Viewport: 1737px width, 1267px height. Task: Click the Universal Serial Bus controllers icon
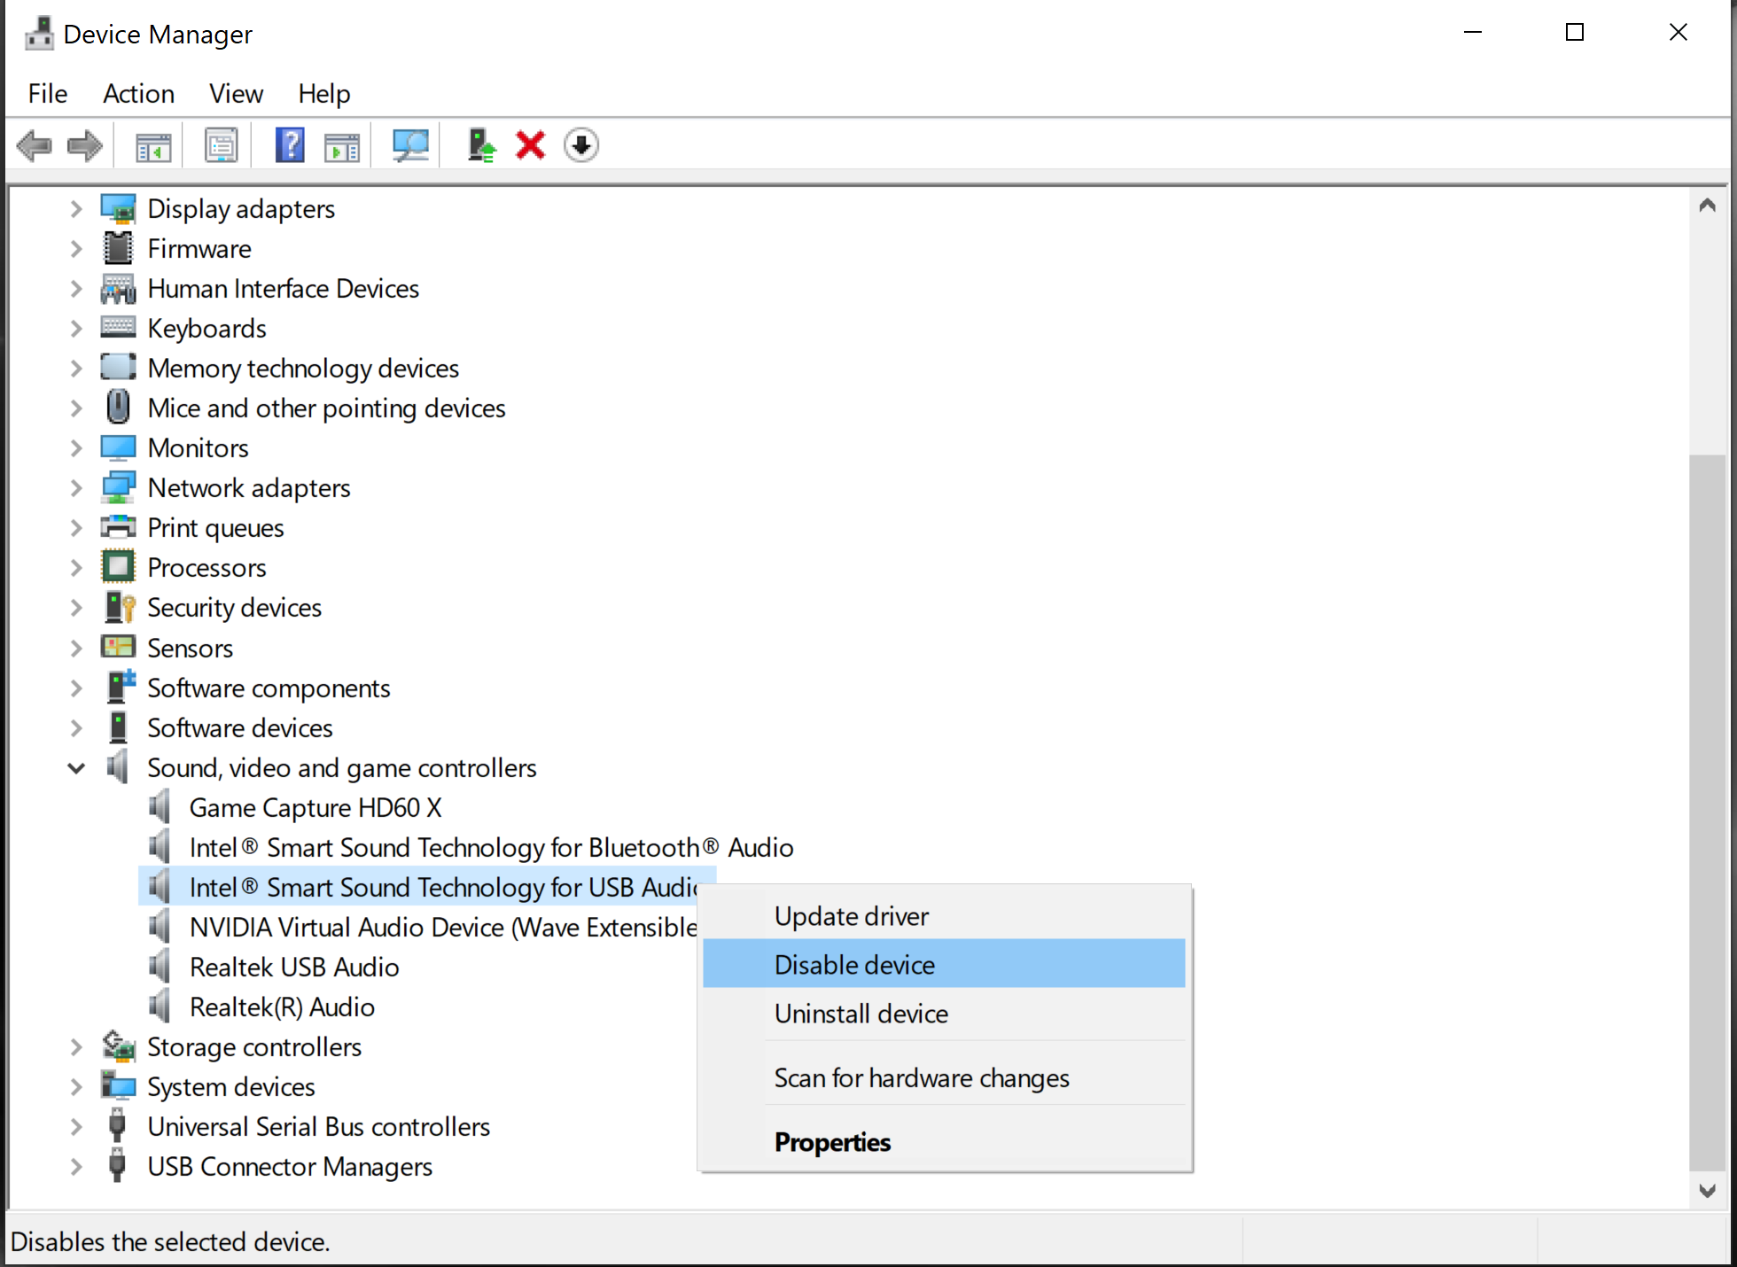coord(117,1126)
